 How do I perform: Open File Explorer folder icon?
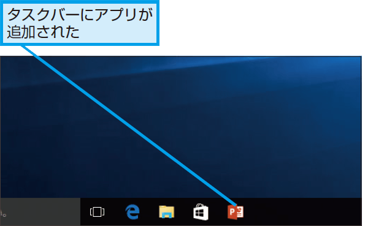166,212
